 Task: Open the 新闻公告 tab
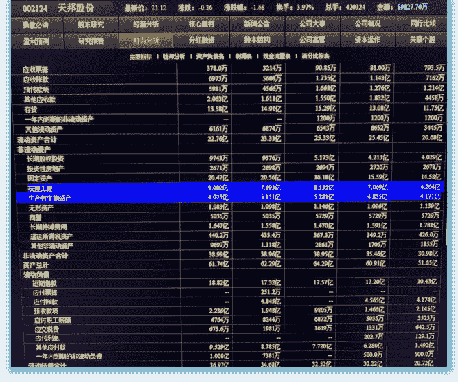pos(256,23)
